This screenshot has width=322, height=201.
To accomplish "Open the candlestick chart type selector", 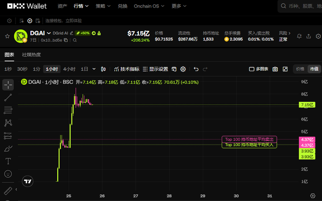I will tap(104, 69).
